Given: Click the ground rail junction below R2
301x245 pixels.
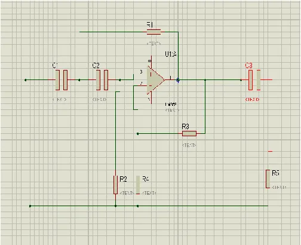Looking at the screenshot, I should click(x=115, y=206).
